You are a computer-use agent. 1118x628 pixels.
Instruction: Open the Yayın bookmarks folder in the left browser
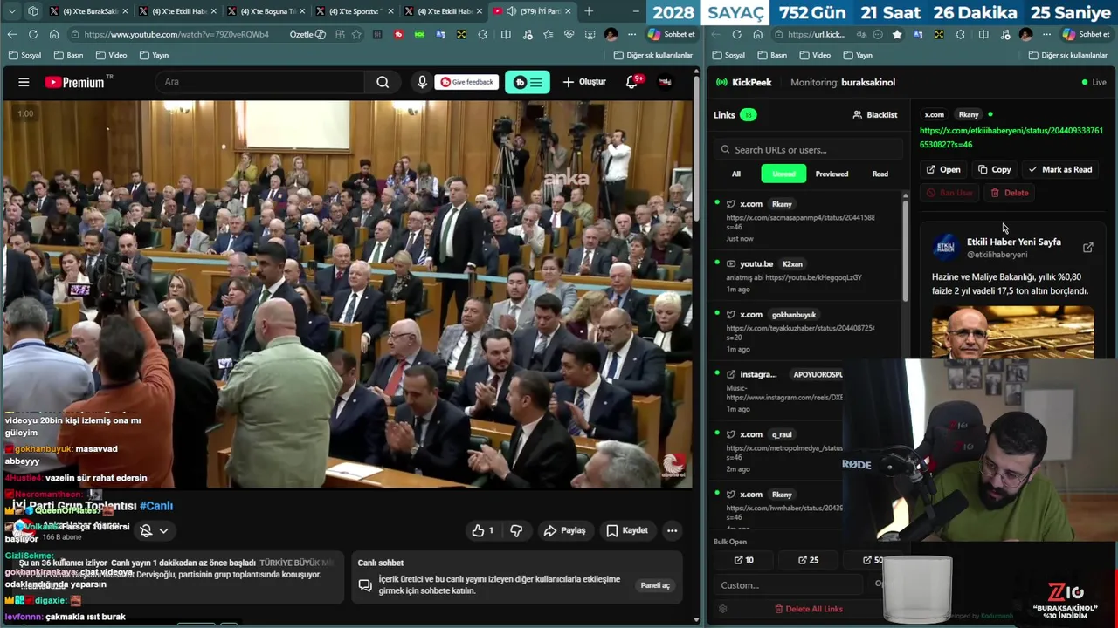click(153, 55)
